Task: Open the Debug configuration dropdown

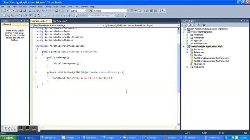Action: [x=86, y=11]
